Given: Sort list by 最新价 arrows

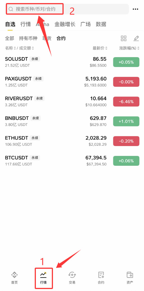Looking at the screenshot, I should [106, 48].
